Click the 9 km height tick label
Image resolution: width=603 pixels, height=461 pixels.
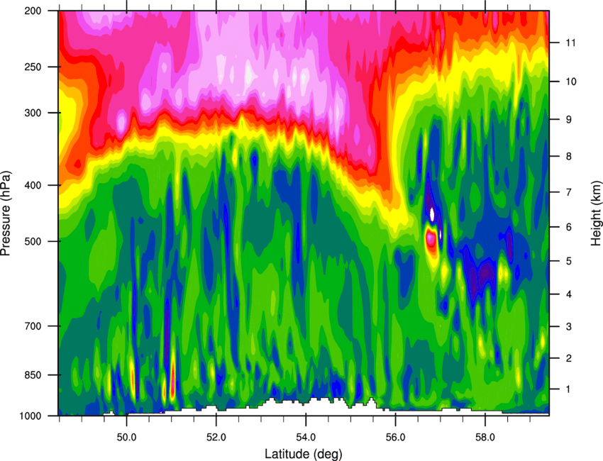click(568, 120)
